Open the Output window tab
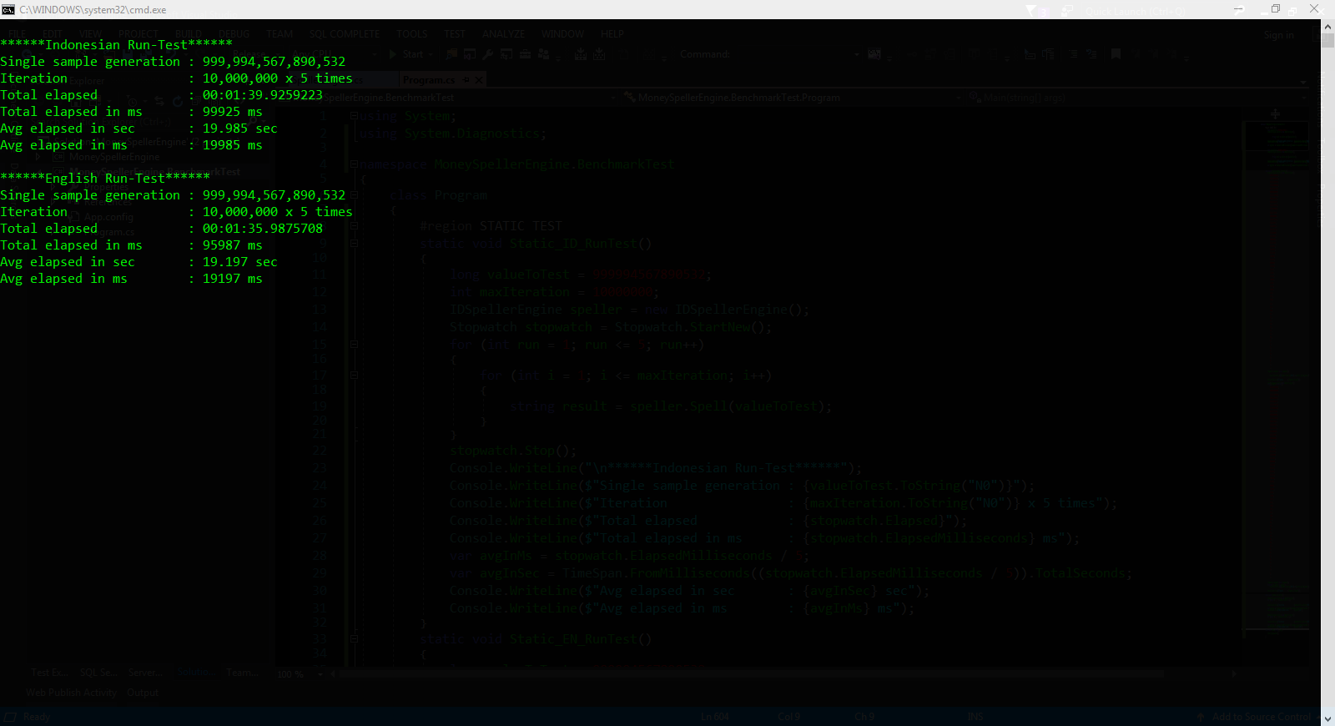 143,693
